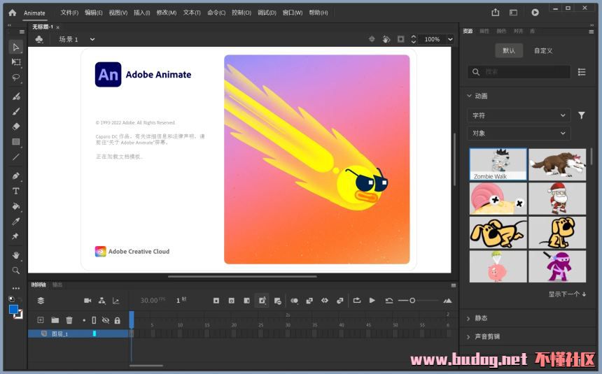
Task: Play the timeline animation
Action: [x=372, y=301]
